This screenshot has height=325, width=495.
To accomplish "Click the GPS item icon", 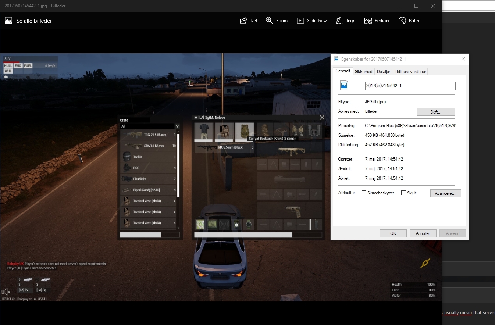I will tap(212, 224).
